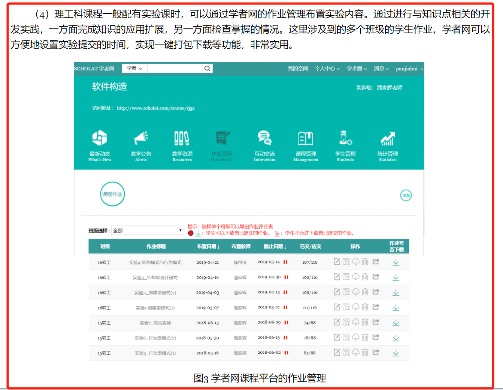
Task: Delete the 实验3_结构型设计模式 assignment via trash icon
Action: 365,277
